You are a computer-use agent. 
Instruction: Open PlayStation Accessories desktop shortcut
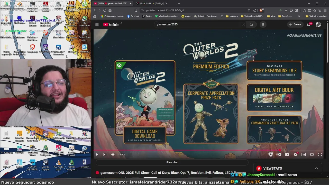pyautogui.click(x=58, y=50)
